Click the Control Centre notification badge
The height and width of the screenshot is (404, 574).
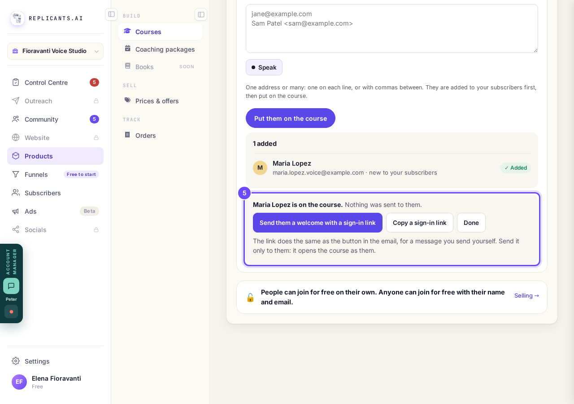tap(94, 82)
